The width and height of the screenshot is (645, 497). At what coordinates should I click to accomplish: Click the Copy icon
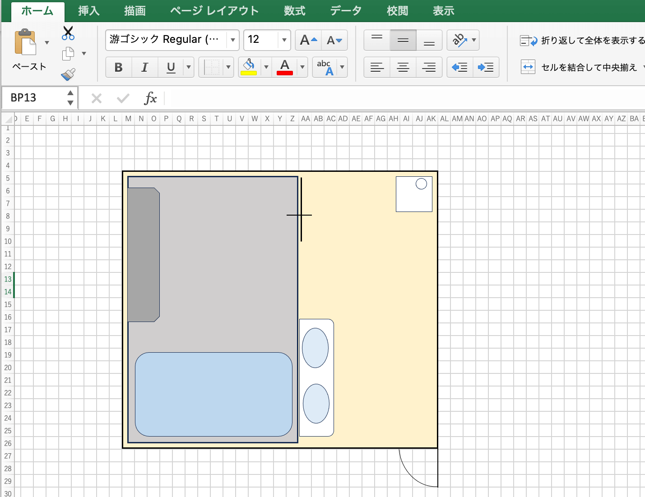pyautogui.click(x=68, y=53)
